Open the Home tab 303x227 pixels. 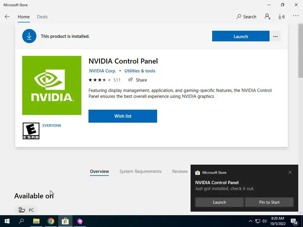[24, 17]
